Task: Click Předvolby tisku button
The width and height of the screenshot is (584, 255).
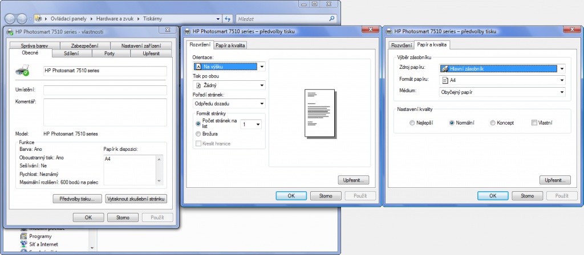Action: click(x=77, y=199)
